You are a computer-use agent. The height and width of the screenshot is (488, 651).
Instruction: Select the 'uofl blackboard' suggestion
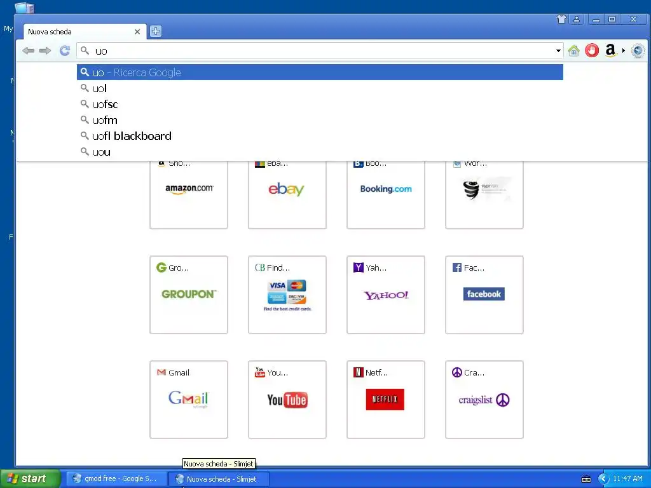point(320,136)
